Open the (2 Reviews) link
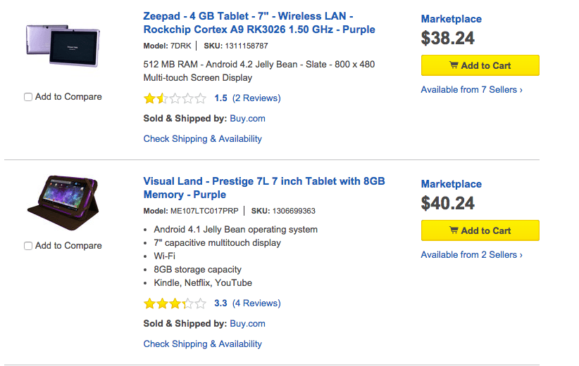 (x=256, y=98)
